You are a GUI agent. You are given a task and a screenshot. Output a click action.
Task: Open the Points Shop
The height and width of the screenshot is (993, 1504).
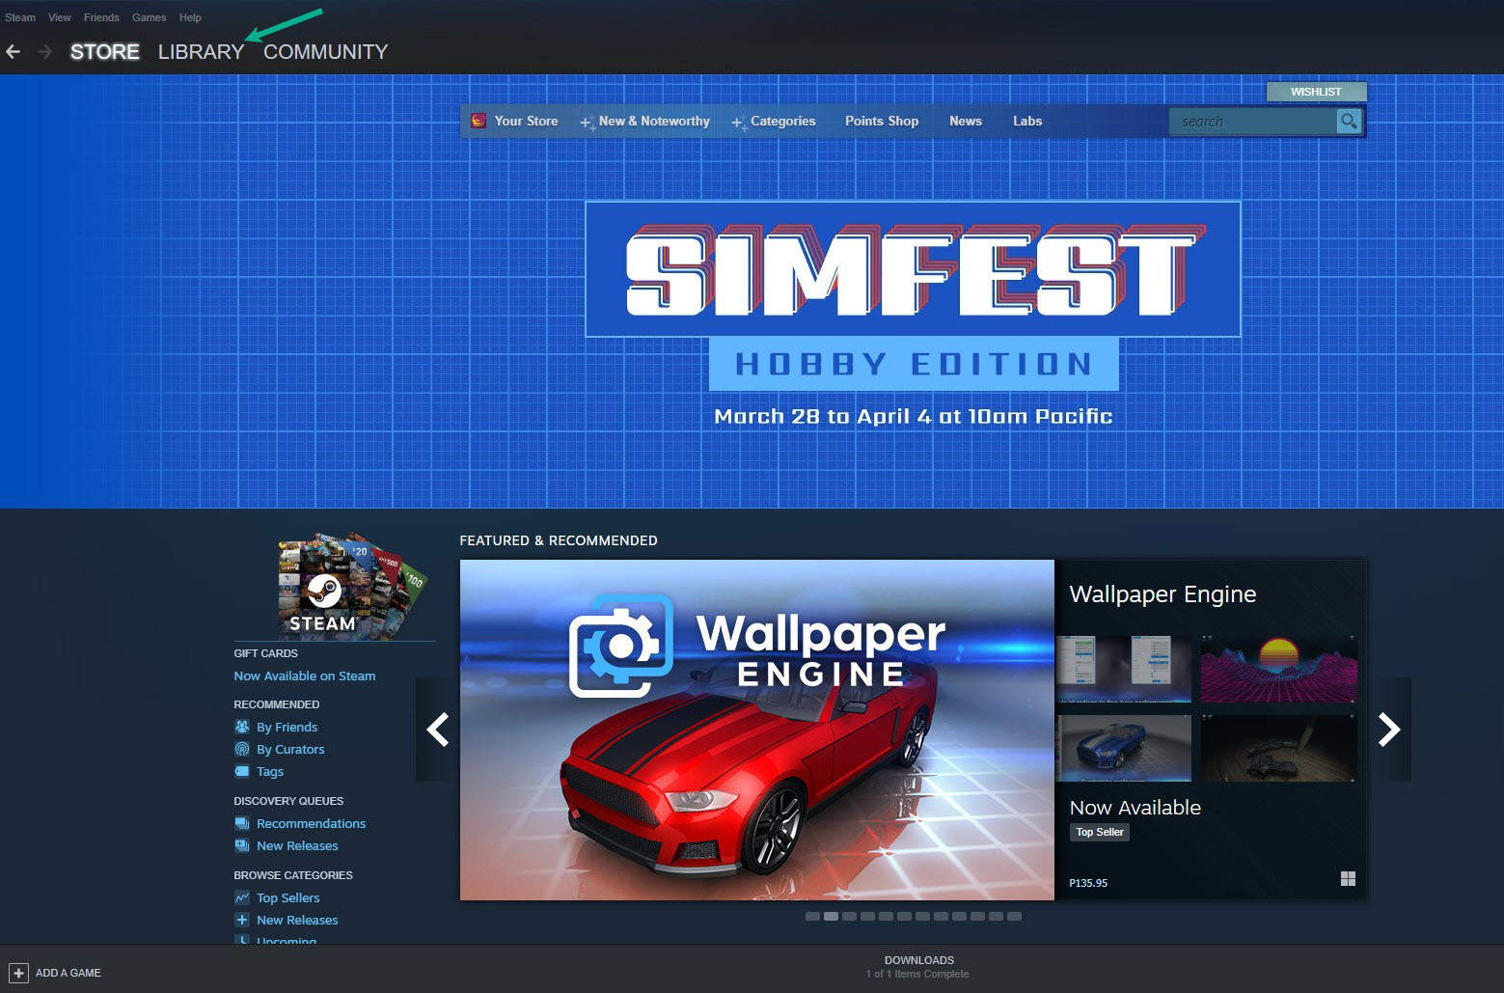coord(882,121)
